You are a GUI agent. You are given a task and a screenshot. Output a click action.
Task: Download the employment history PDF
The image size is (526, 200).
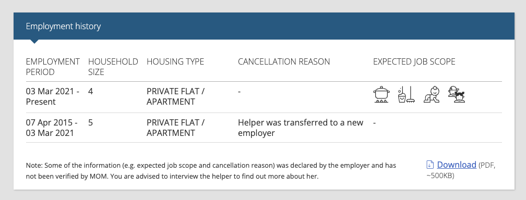(x=457, y=165)
